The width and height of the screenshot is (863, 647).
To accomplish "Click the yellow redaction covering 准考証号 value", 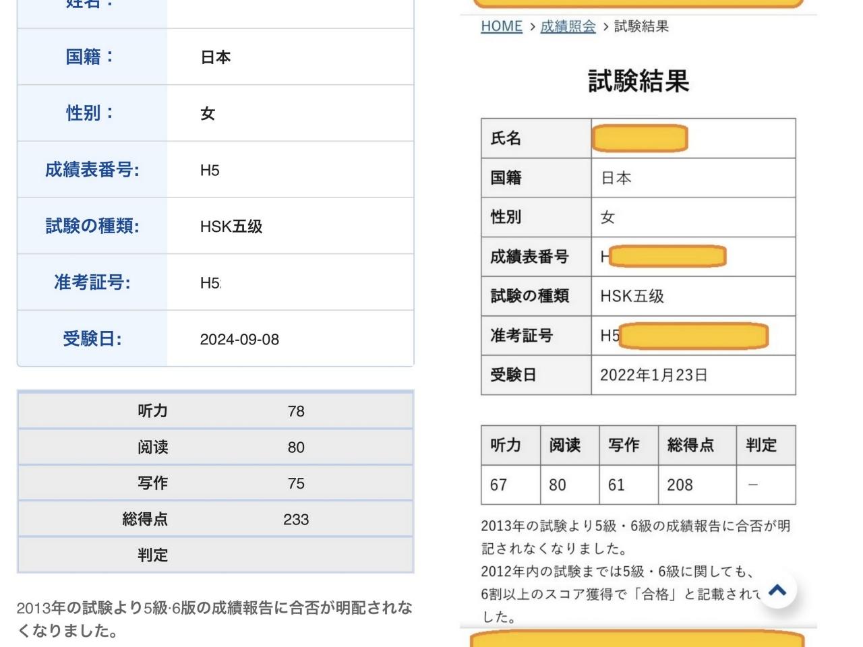I will (x=693, y=336).
